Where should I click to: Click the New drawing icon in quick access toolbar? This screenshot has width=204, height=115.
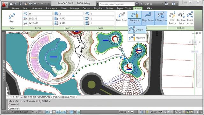pos(11,4)
